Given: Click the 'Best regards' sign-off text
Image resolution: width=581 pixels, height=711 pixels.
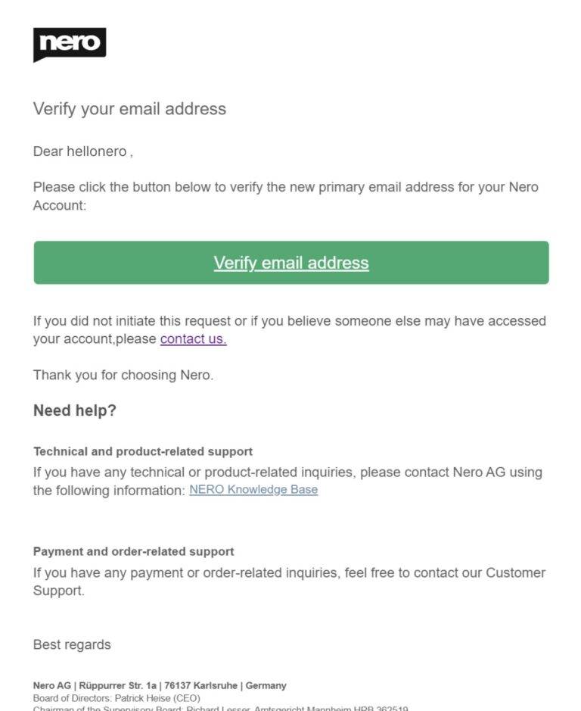Looking at the screenshot, I should (72, 645).
